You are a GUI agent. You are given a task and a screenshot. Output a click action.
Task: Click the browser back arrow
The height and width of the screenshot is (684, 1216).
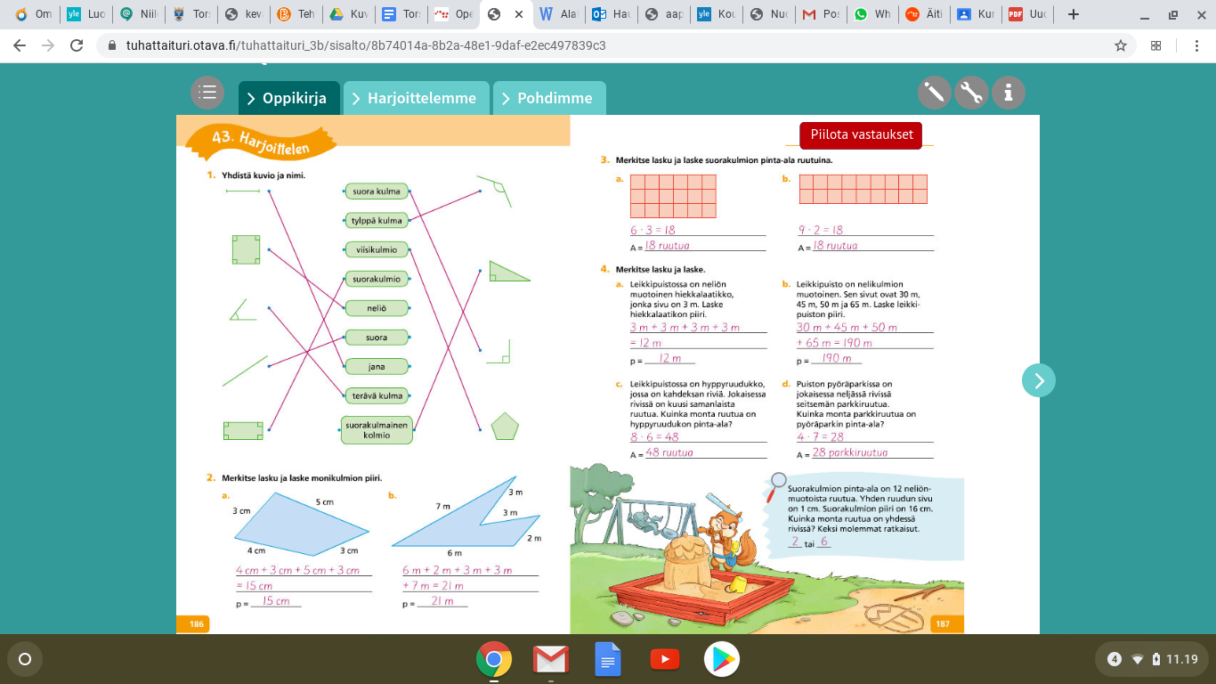click(20, 45)
